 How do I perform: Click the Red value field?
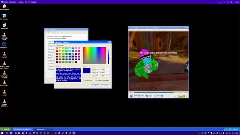107,69
